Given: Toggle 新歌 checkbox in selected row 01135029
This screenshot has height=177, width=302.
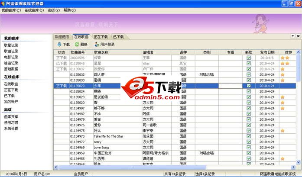Looking at the screenshot, I should click(x=249, y=86).
